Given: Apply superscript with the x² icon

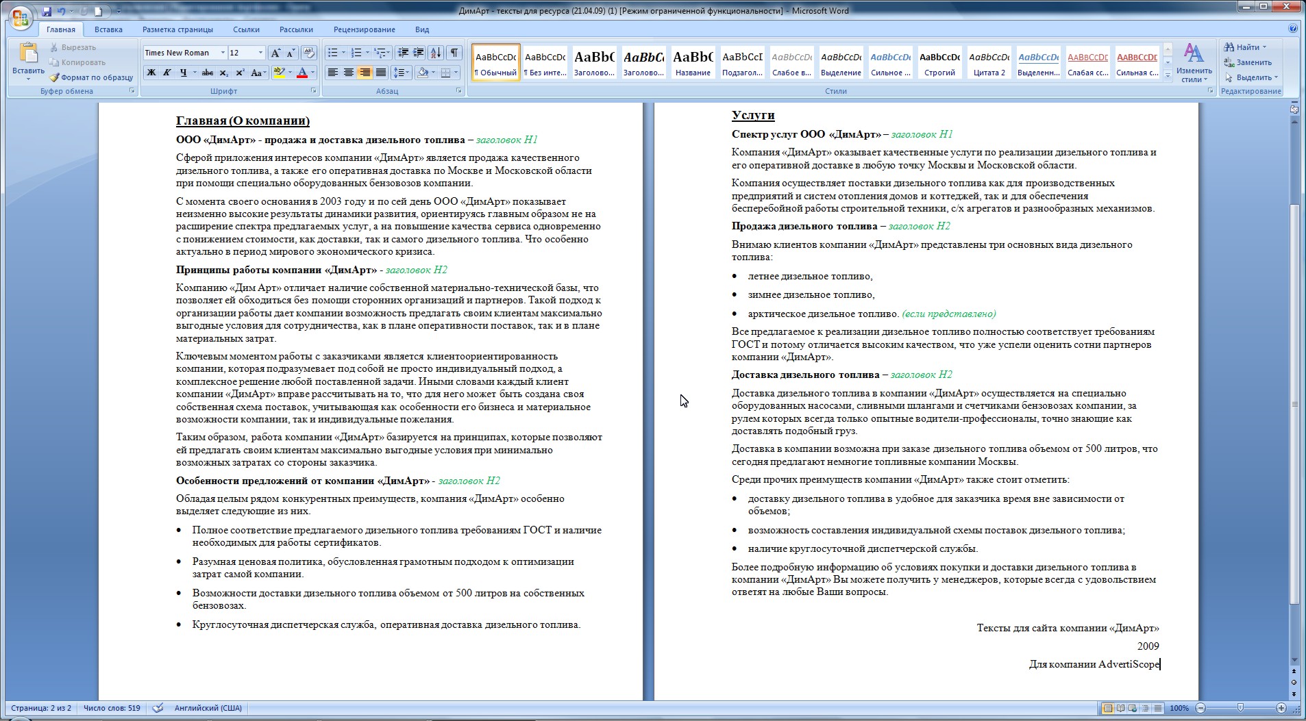Looking at the screenshot, I should click(240, 73).
